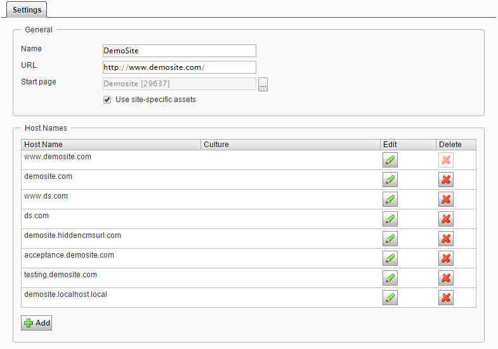Delete demosite.hiddencmsurl.com host name
Viewport: 498px width, 349px height.
(446, 239)
